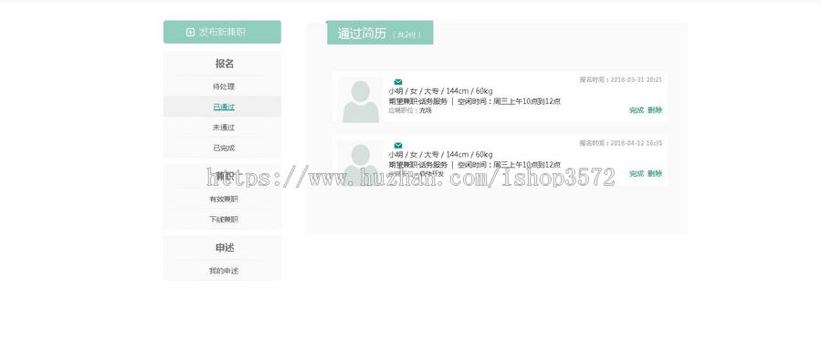
Task: Click 完成 on the 03-31 resume
Action: pyautogui.click(x=637, y=110)
